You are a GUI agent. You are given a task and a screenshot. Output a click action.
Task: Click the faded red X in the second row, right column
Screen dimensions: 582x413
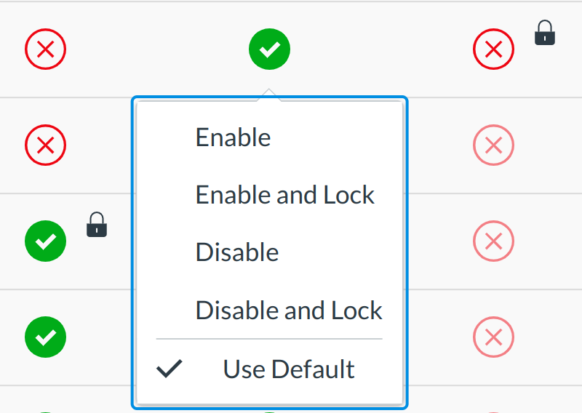(493, 145)
